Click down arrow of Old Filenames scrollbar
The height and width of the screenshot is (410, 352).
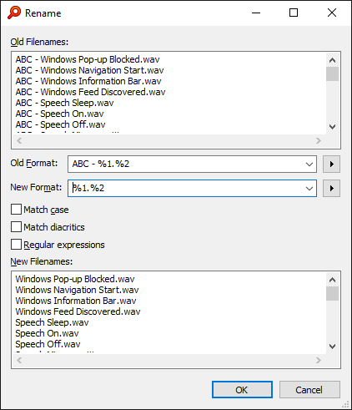pos(332,127)
